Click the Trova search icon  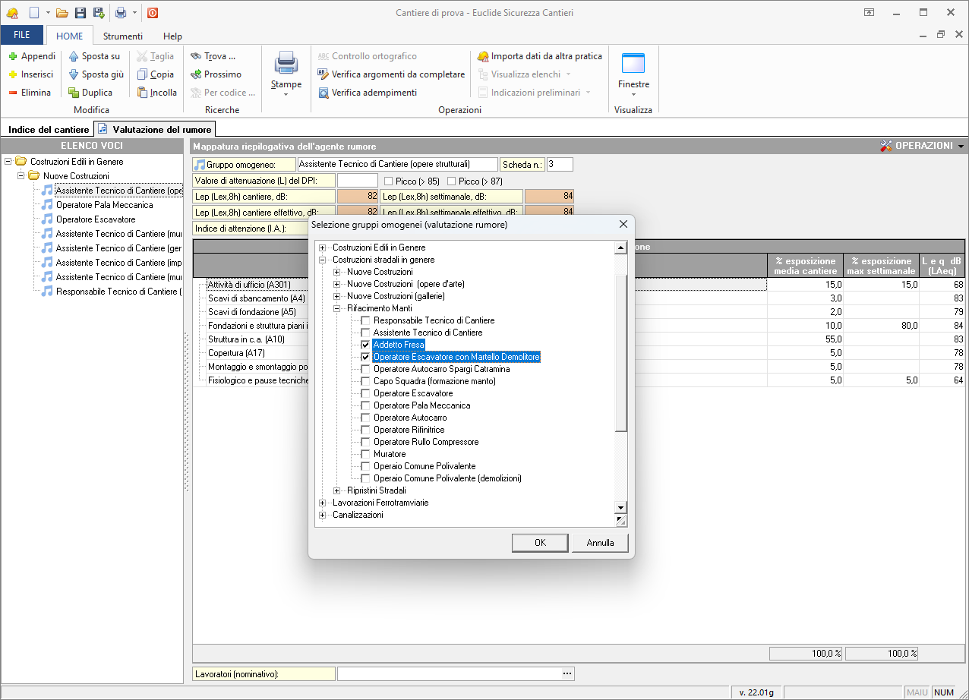[196, 56]
